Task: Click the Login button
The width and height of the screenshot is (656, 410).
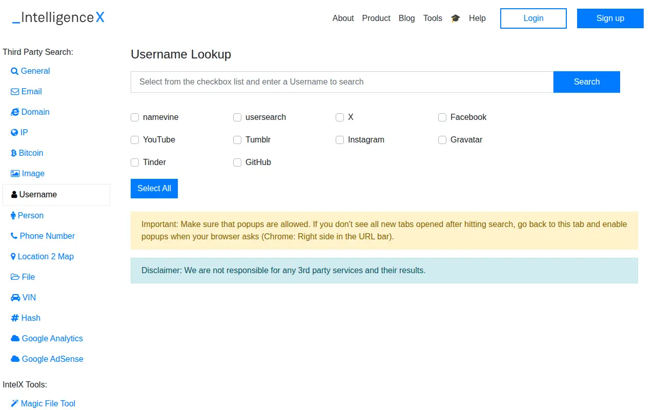Action: tap(534, 18)
